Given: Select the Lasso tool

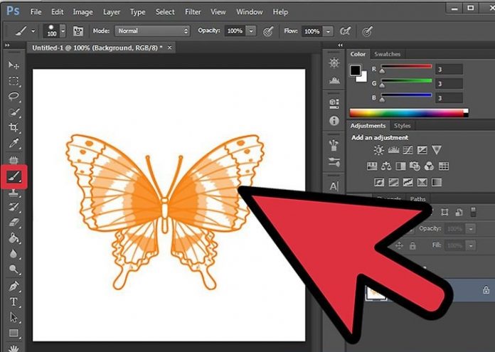Looking at the screenshot, I should [x=14, y=96].
